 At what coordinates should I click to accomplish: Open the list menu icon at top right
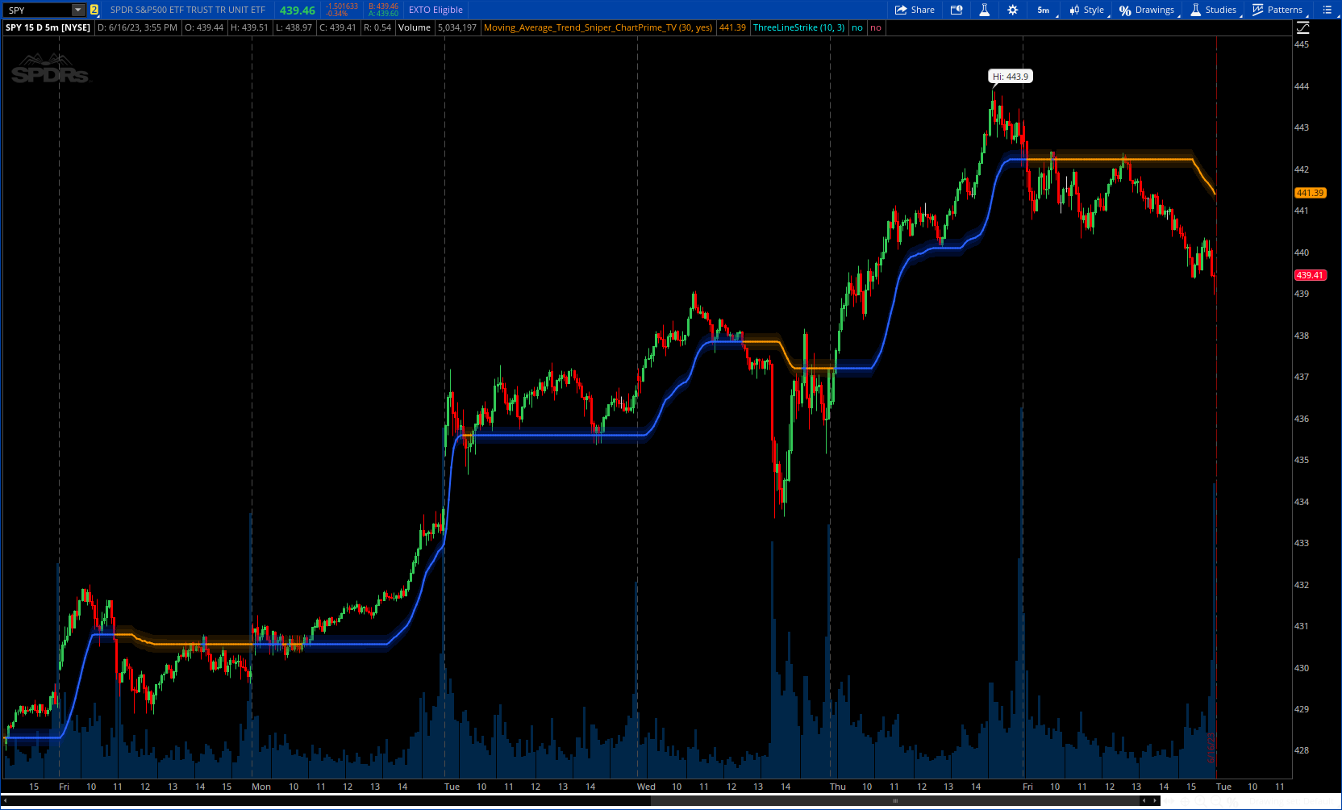tap(1327, 10)
